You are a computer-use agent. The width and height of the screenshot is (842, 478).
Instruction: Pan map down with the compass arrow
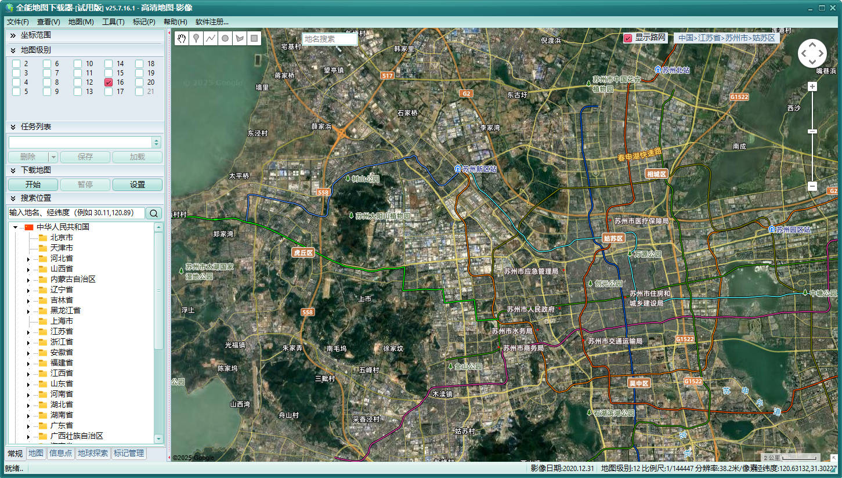pyautogui.click(x=812, y=63)
